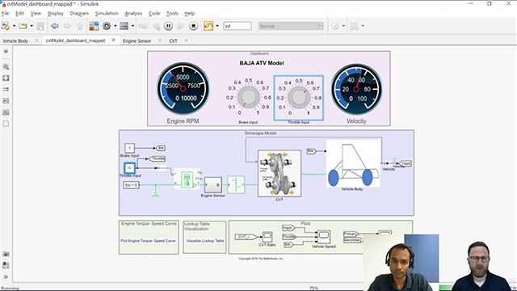Switch to the CVT tab
The width and height of the screenshot is (517, 291).
173,40
